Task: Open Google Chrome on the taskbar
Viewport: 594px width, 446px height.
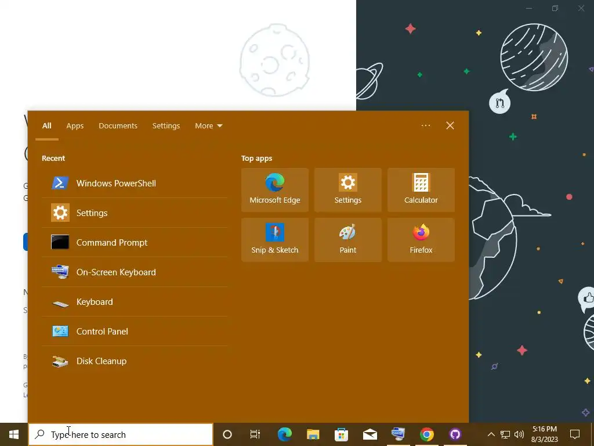Action: 426,434
